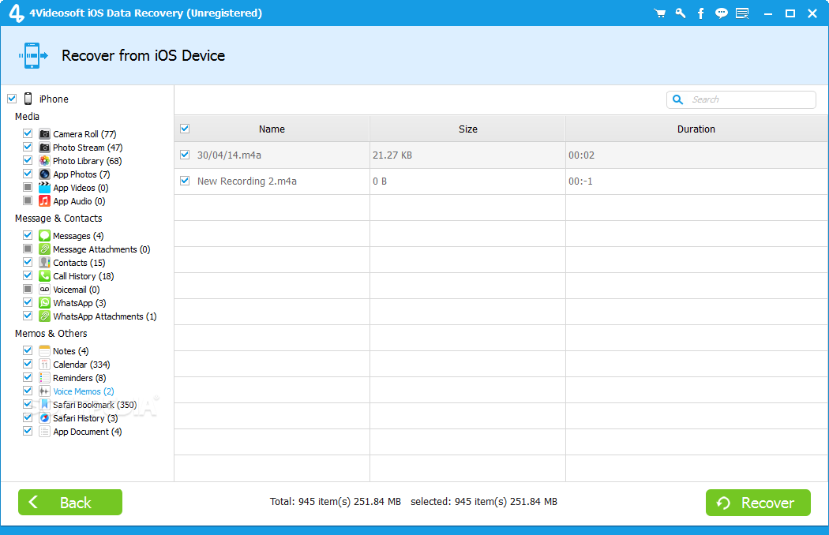
Task: Toggle the select-all checkbox in Name header
Action: pyautogui.click(x=185, y=129)
